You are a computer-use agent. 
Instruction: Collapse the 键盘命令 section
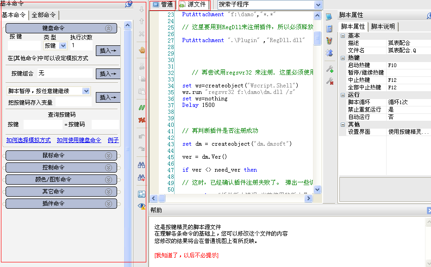108,28
